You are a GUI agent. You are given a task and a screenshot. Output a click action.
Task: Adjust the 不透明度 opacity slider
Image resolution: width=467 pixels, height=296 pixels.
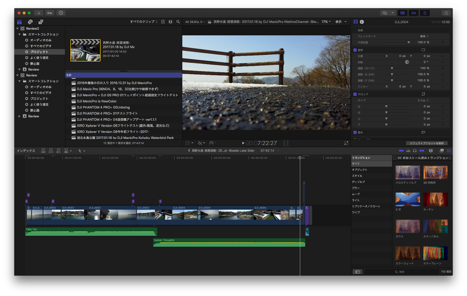tap(408, 42)
